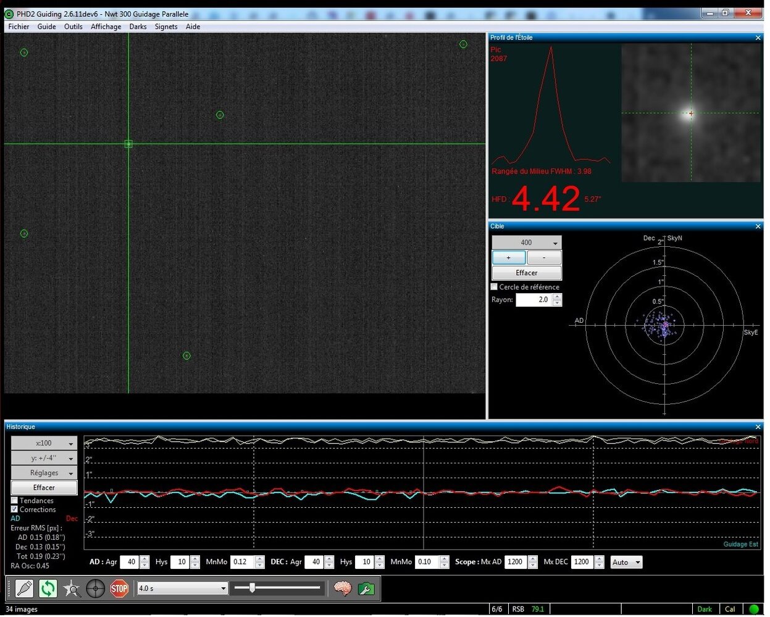Screen dimensions: 770x617
Task: Close the Profil de l'Étoile panel
Action: point(758,38)
